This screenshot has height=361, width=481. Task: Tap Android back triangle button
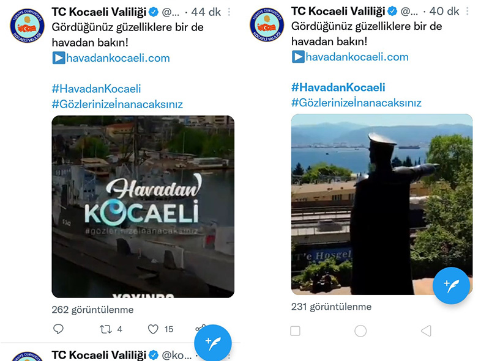click(x=426, y=331)
